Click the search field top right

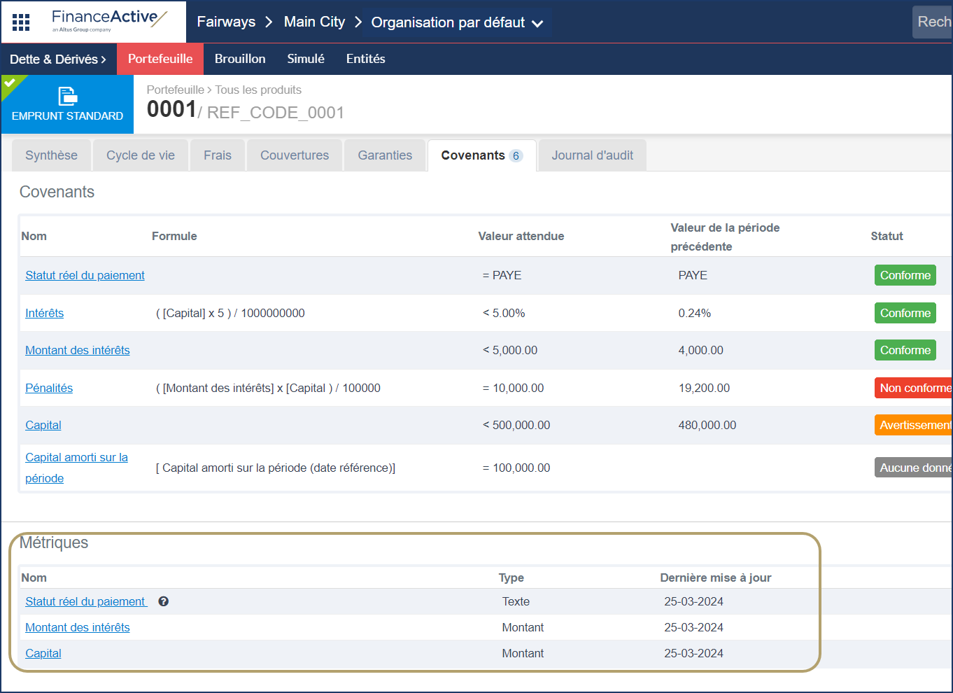coord(934,22)
